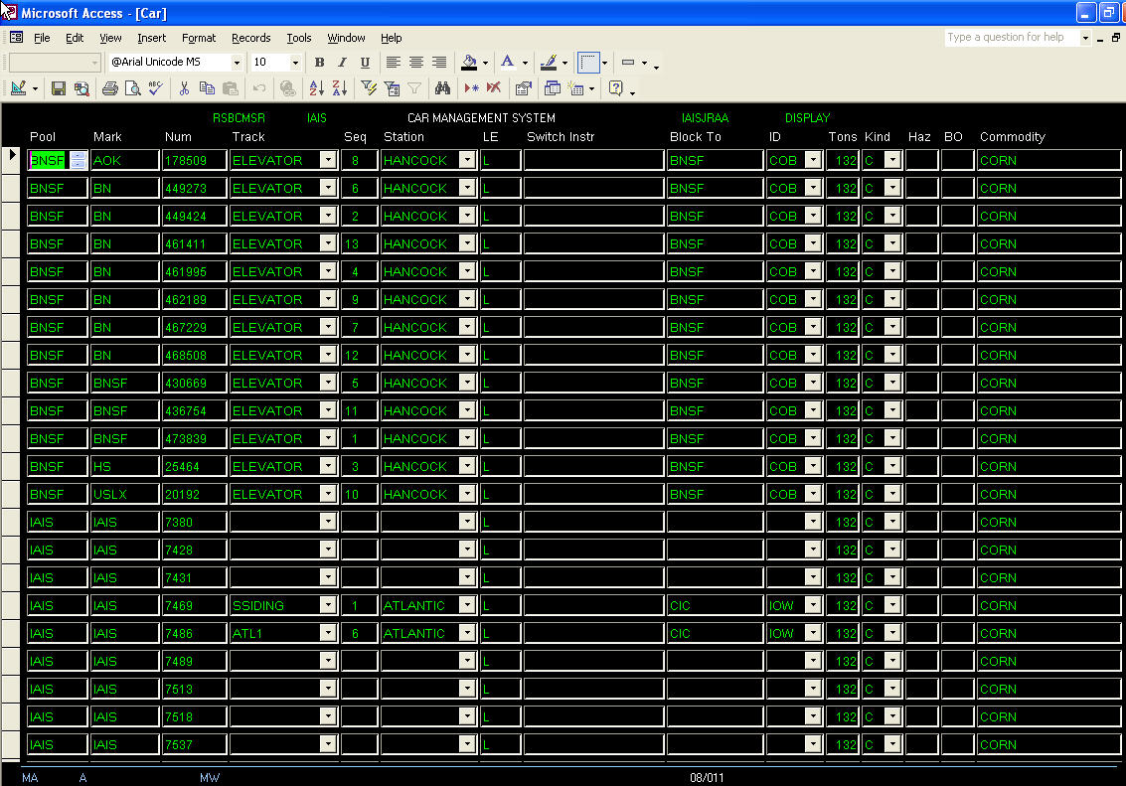Screen dimensions: 1126x786
Task: Run the Spelling check icon
Action: [156, 88]
